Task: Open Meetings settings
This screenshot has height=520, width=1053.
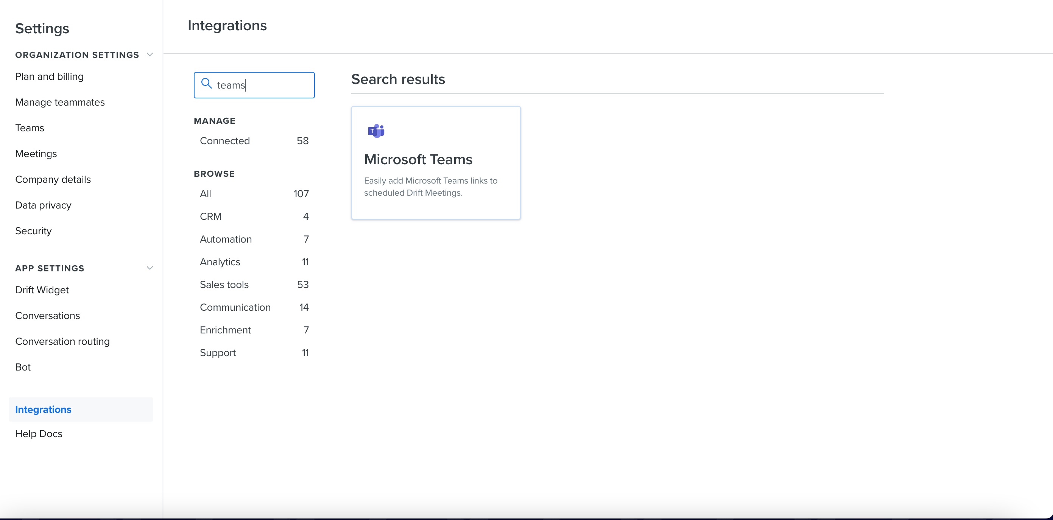Action: (x=36, y=154)
